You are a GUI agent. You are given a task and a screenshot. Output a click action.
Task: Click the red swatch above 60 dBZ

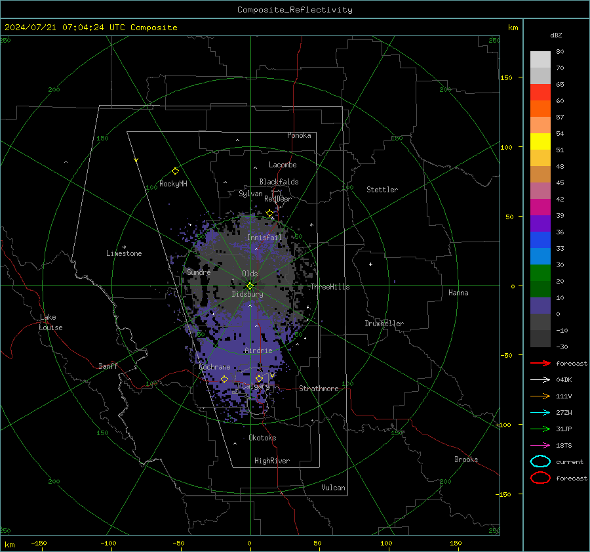(540, 93)
